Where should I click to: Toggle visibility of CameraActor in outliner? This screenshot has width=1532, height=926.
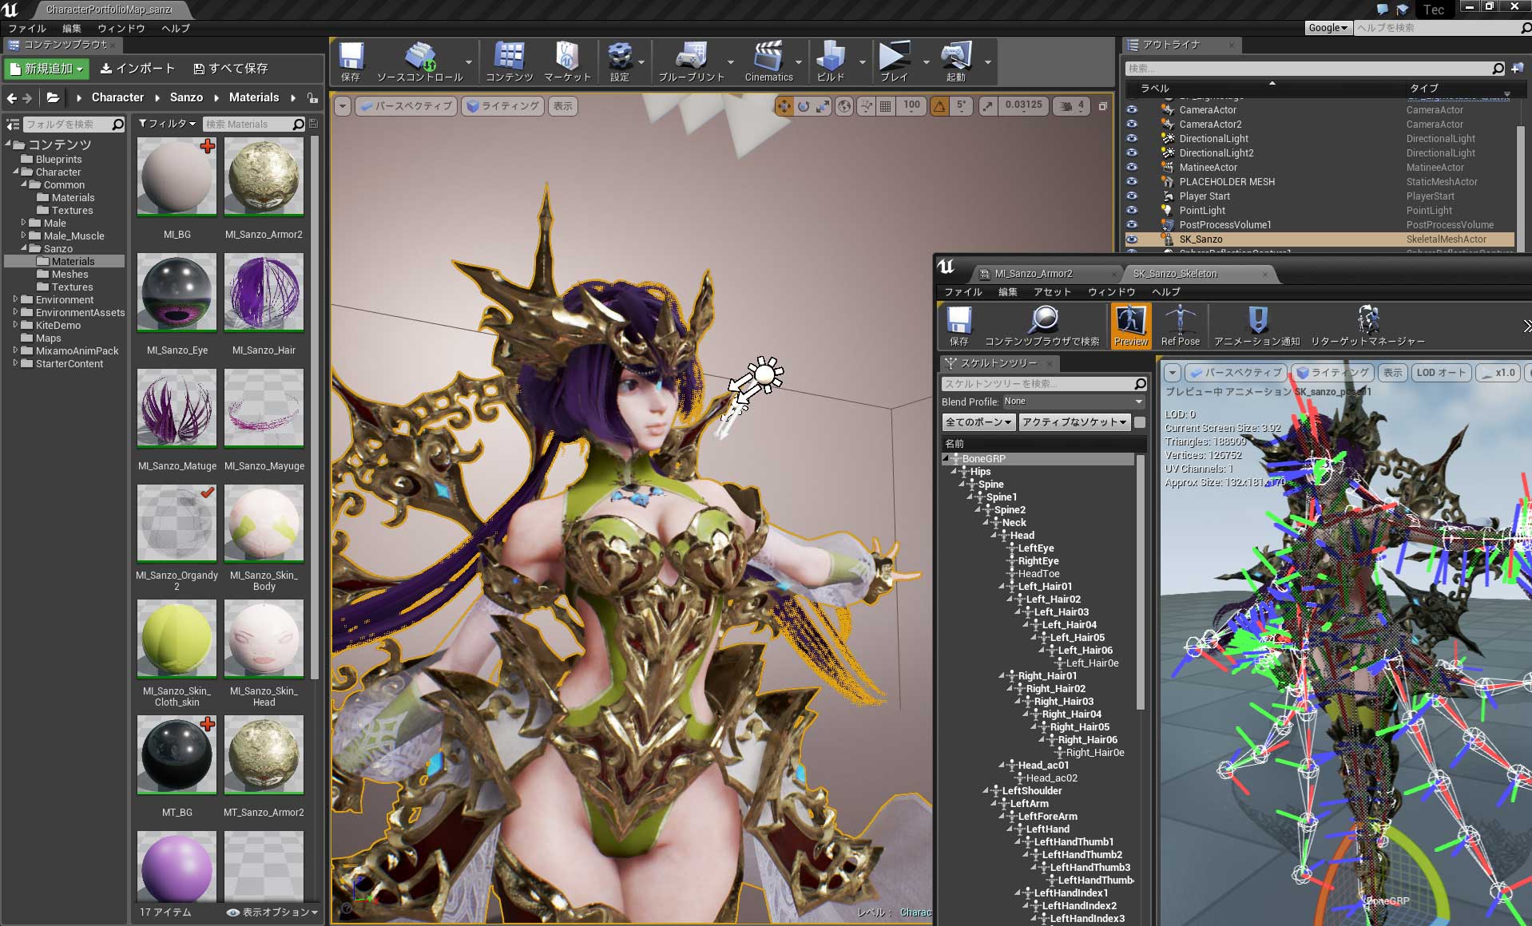1132,110
